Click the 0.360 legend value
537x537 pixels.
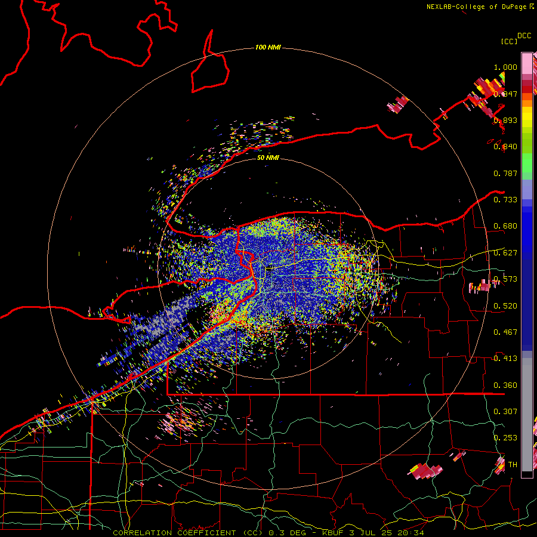click(505, 385)
